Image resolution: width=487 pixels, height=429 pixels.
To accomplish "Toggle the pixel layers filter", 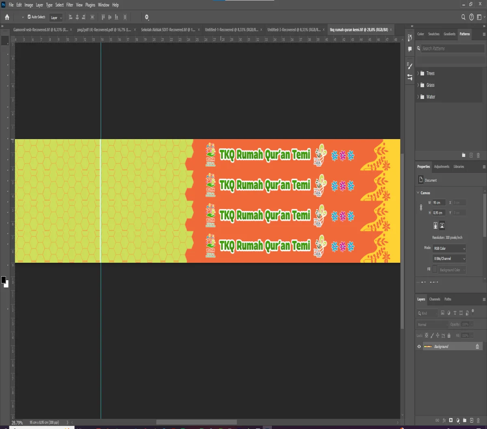I will 442,313.
